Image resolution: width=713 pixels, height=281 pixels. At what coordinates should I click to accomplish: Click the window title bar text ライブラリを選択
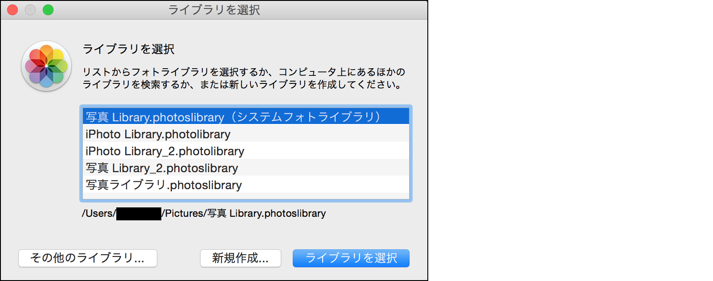coord(214,10)
